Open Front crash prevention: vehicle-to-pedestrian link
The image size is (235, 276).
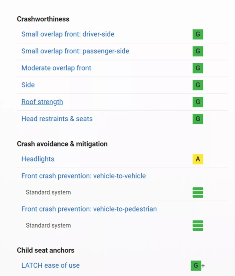pyautogui.click(x=89, y=209)
